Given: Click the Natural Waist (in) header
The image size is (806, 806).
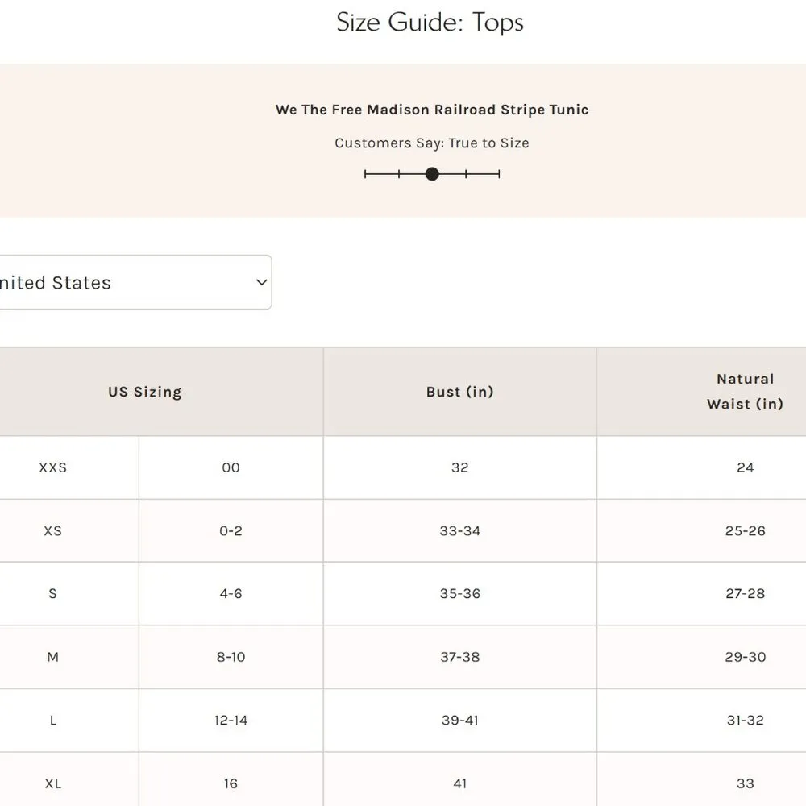Looking at the screenshot, I should [x=745, y=392].
